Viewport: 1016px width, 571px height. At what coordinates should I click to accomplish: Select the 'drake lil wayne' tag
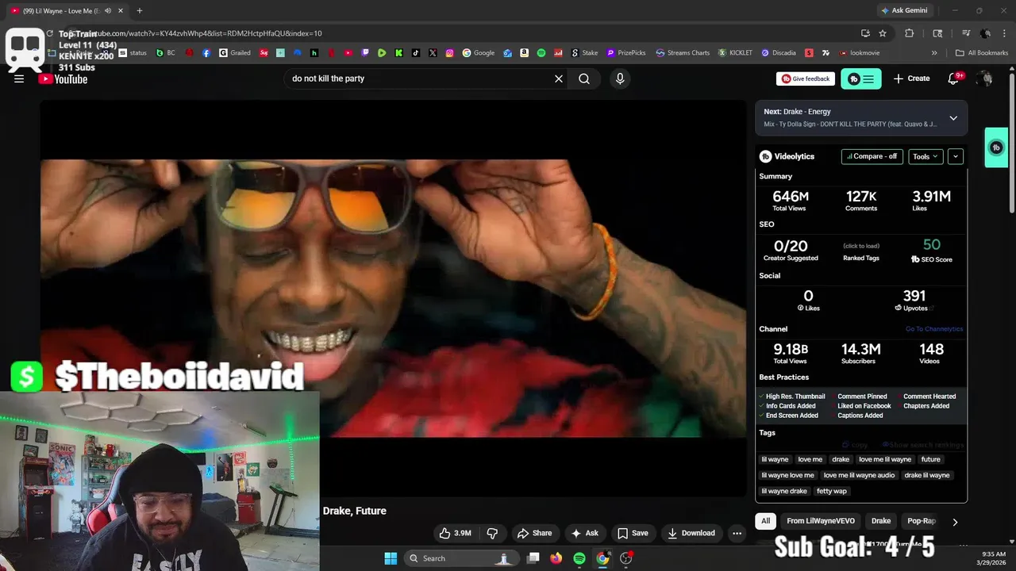click(927, 475)
